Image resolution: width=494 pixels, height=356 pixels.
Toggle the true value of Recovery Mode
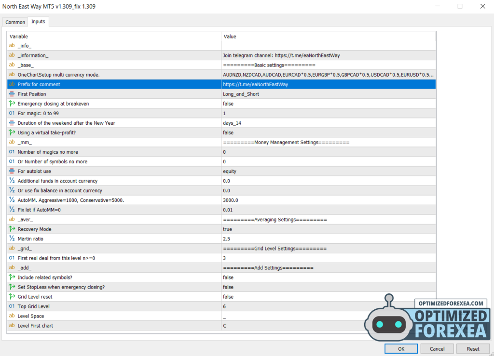[x=329, y=229]
